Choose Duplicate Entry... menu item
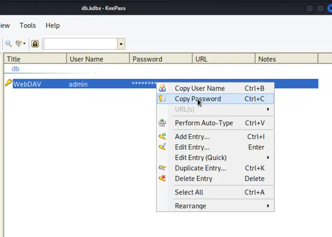The height and width of the screenshot is (237, 332). point(215,168)
